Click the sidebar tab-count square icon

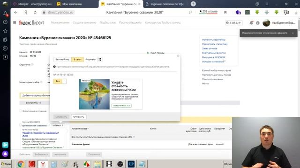pos(5,57)
